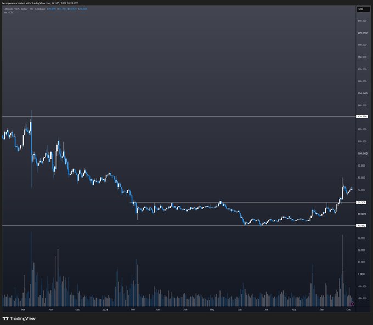The image size is (373, 325).
Task: Click the Apr label on time axis
Action: (x=185, y=310)
